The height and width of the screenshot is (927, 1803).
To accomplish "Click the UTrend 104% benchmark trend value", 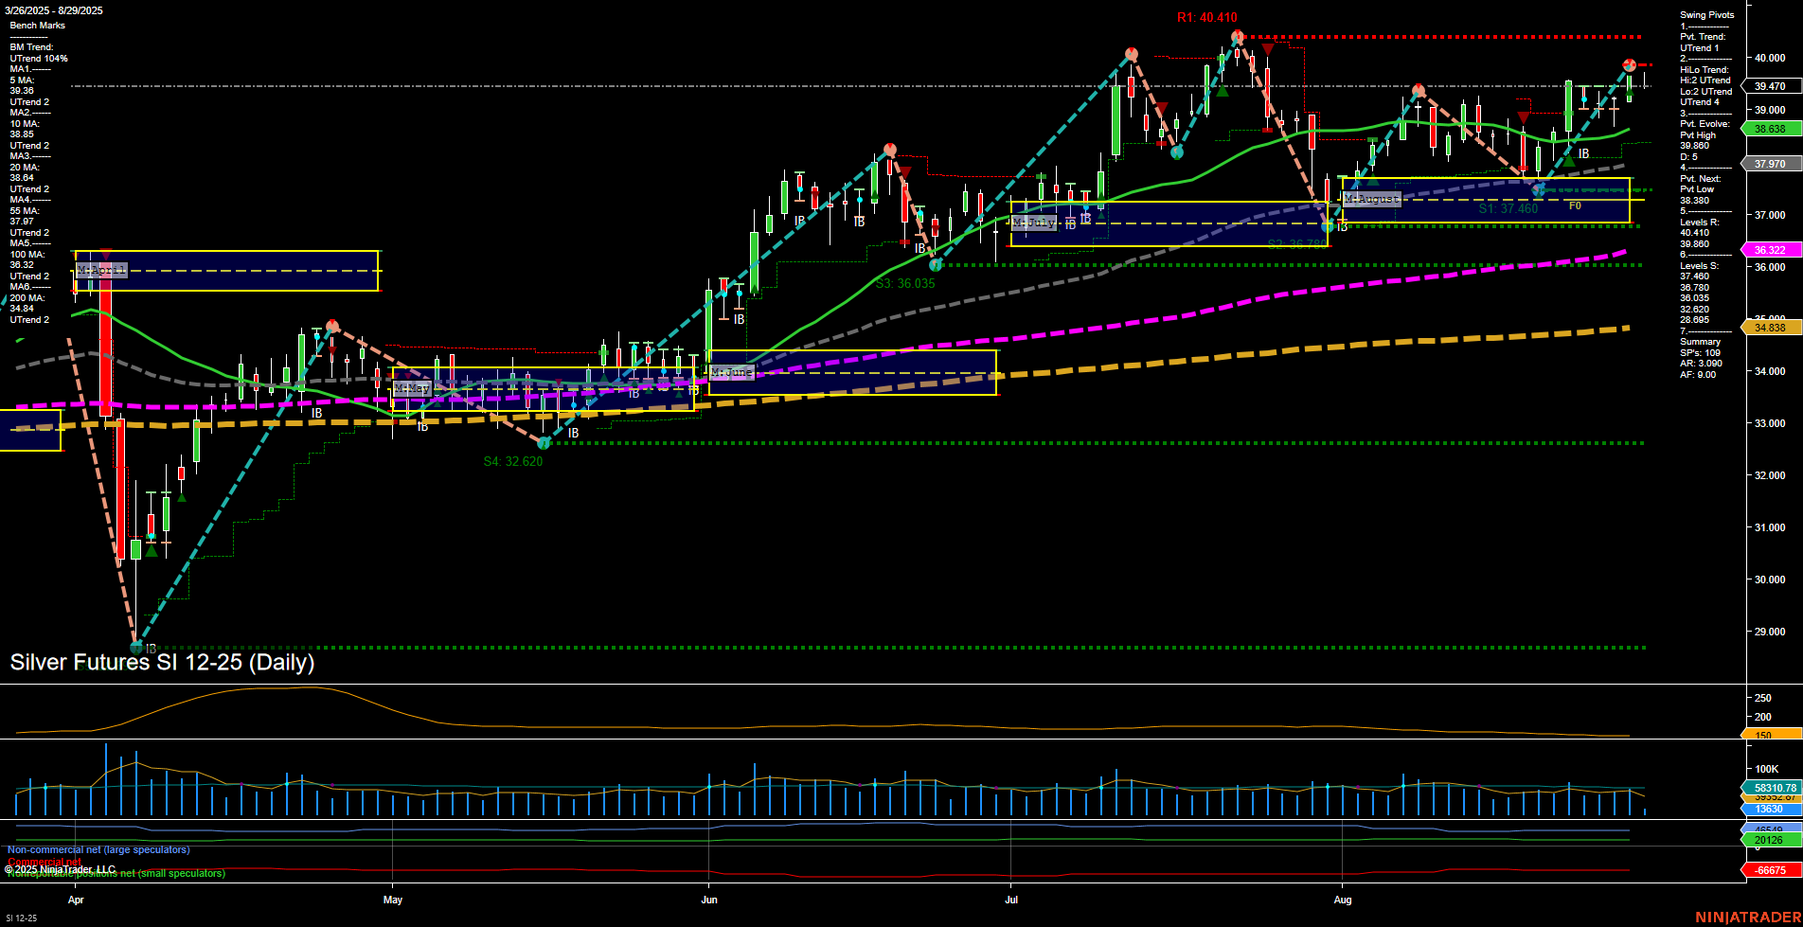I will (39, 59).
